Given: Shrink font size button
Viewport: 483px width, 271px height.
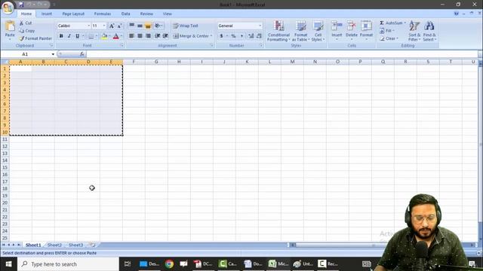Looking at the screenshot, I should click(119, 26).
